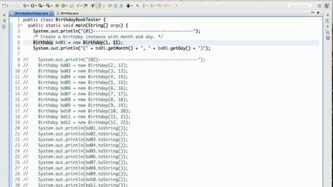Click the New Java Class icon
The image size is (333, 187).
coord(63,6)
